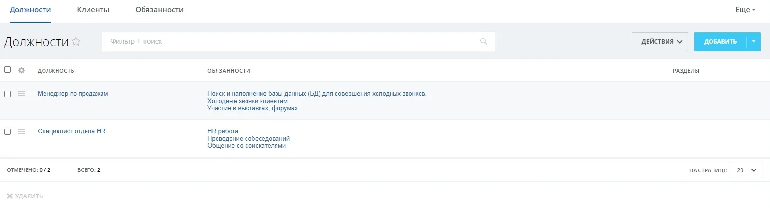Open duty Проведение собеседований
The image size is (770, 208).
(248, 139)
